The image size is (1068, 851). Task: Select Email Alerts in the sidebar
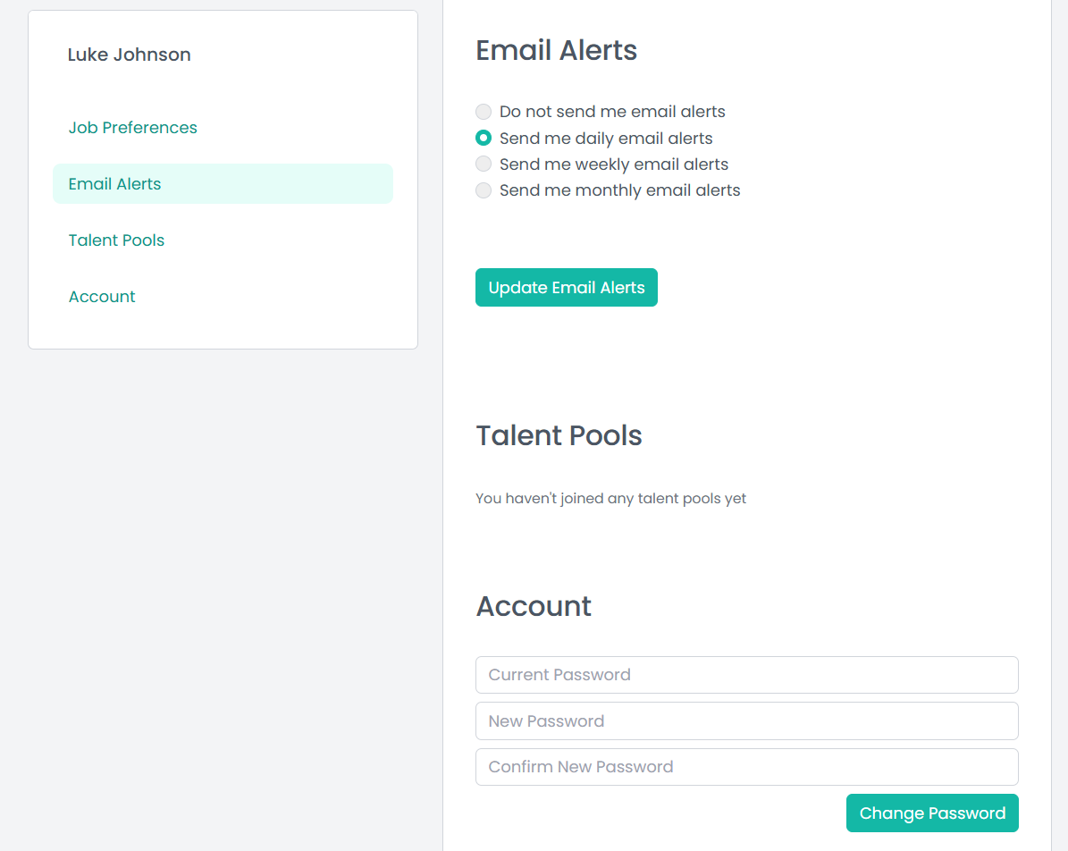click(x=114, y=184)
